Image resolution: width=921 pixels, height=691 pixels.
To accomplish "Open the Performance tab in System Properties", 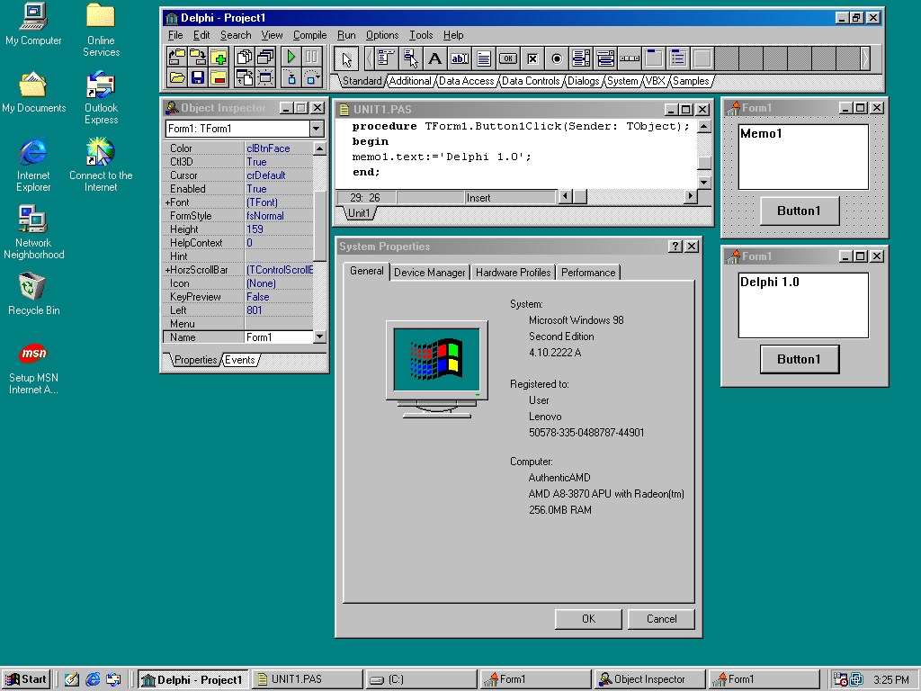I will click(588, 272).
